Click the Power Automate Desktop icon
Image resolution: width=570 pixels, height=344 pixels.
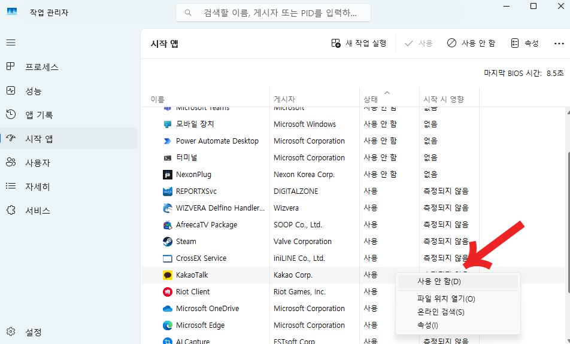(x=167, y=141)
